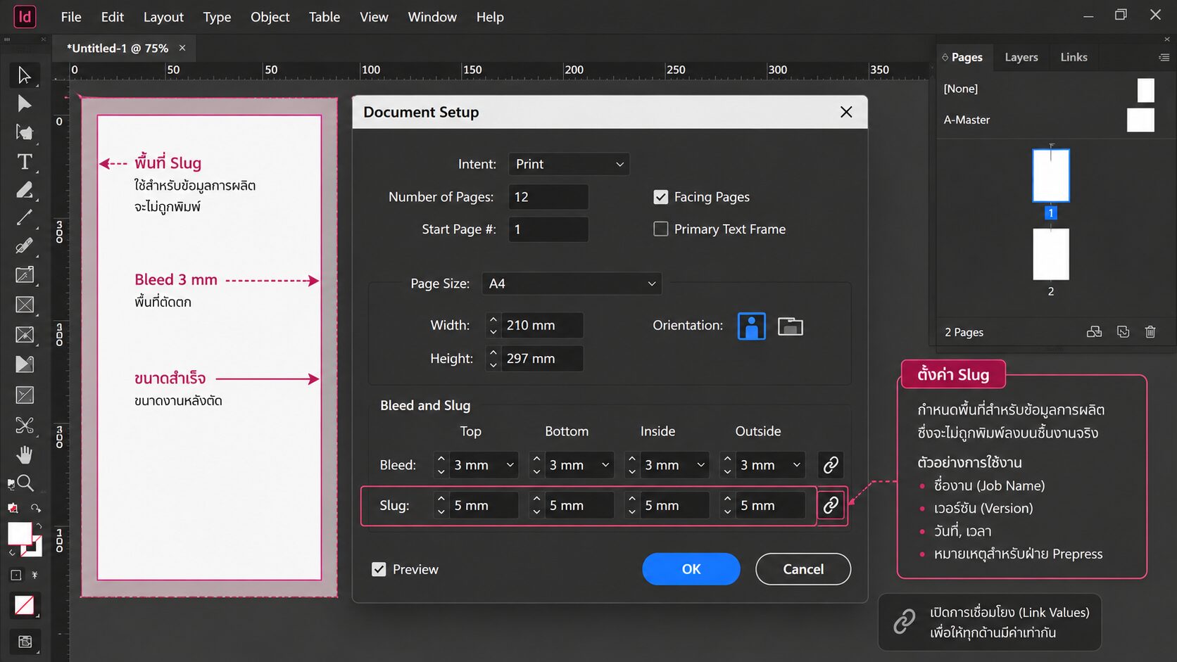The image size is (1177, 662).
Task: Switch to the Pages tab
Action: pos(967,57)
